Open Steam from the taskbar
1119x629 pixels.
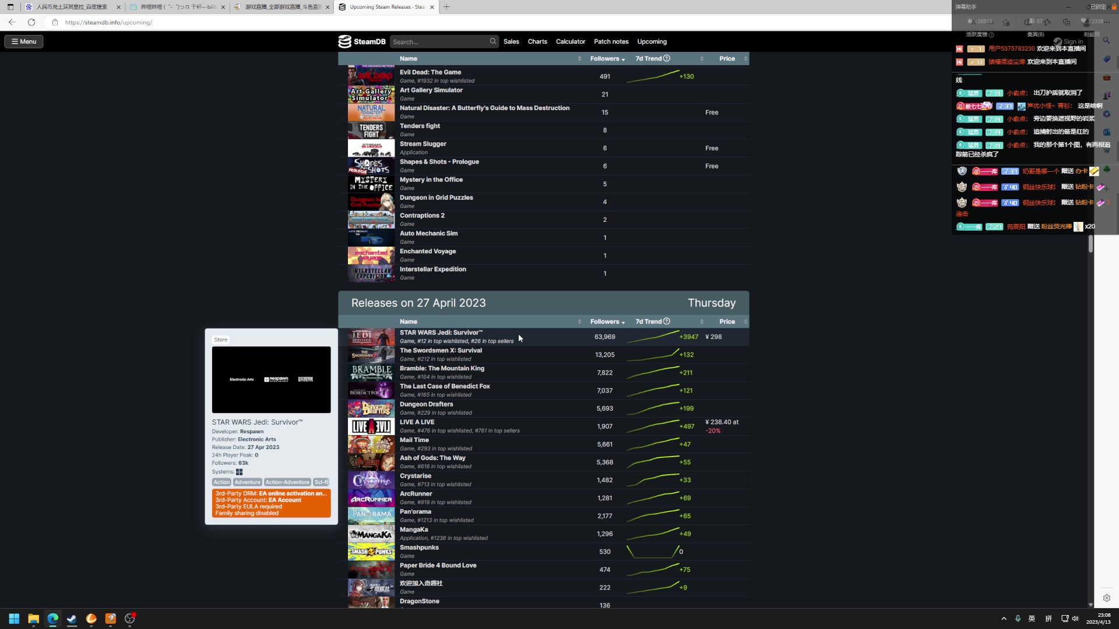point(72,619)
